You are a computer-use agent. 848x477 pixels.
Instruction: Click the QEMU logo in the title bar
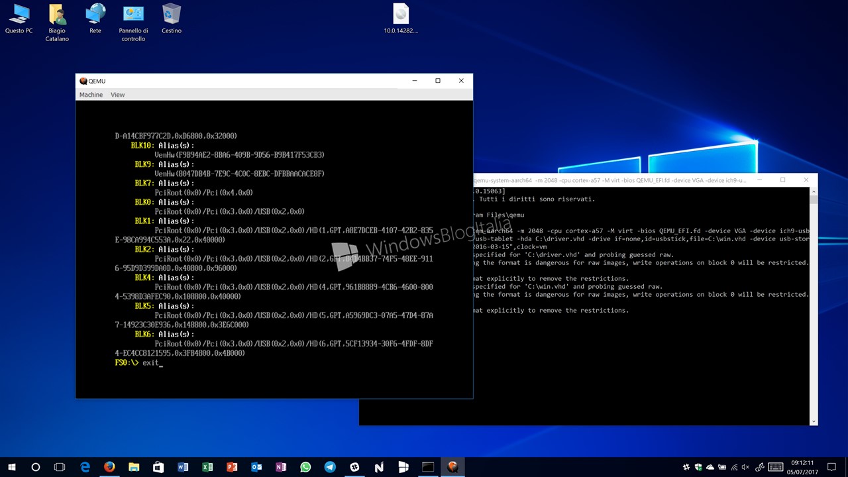pyautogui.click(x=83, y=81)
